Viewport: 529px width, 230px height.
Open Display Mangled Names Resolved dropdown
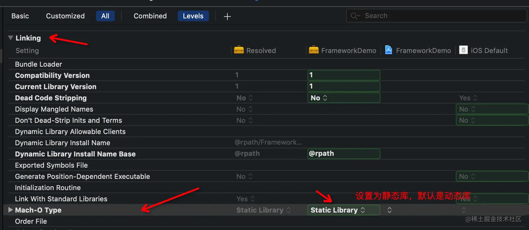point(245,109)
